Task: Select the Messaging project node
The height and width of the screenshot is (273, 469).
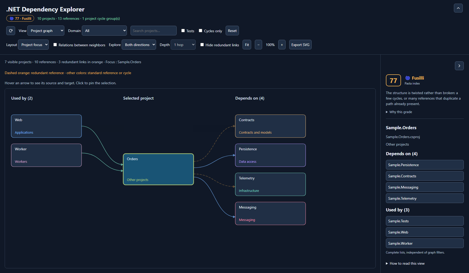Action: click(x=270, y=213)
